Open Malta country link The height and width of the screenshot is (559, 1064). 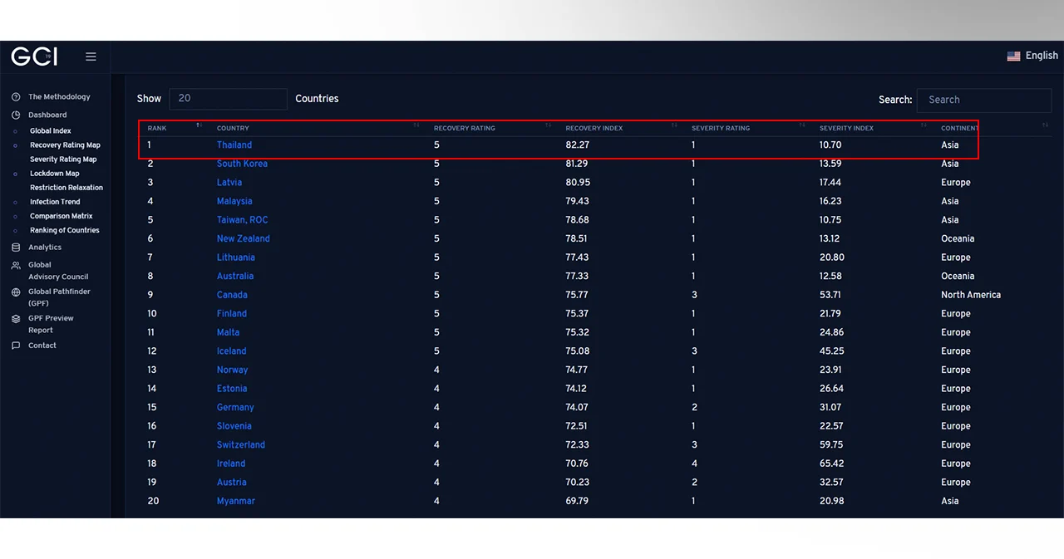point(228,332)
